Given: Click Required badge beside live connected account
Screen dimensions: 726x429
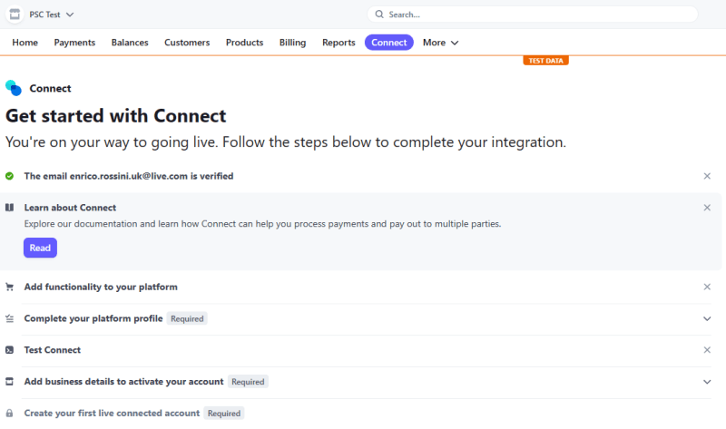Looking at the screenshot, I should click(224, 414).
